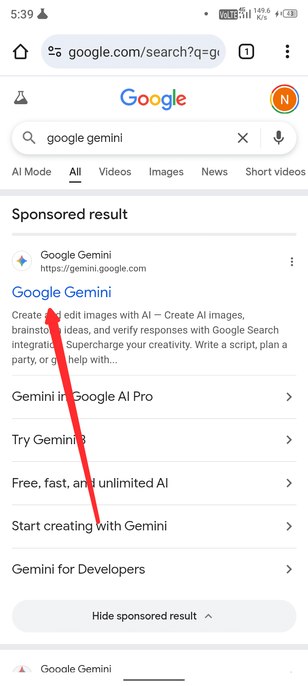Tap the Gemini sparkle logo in sponsored result
Screen dimensions: 308x686
[22, 261]
